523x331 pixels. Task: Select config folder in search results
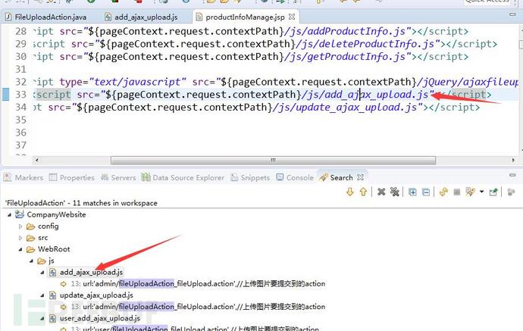click(x=49, y=226)
